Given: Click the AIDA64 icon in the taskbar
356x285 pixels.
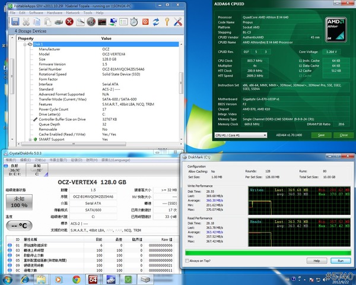Looking at the screenshot, I should pos(93,279).
